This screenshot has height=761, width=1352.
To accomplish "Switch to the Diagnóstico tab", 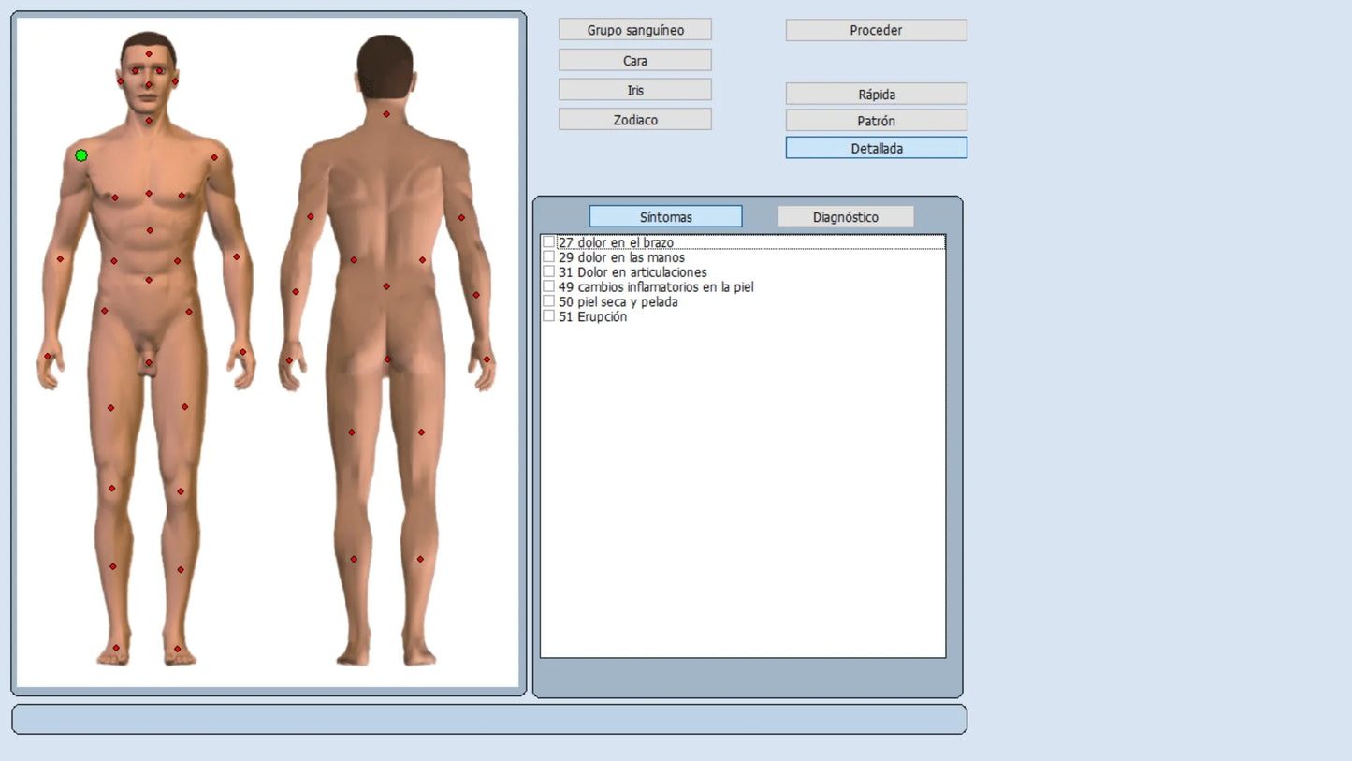I will (845, 217).
